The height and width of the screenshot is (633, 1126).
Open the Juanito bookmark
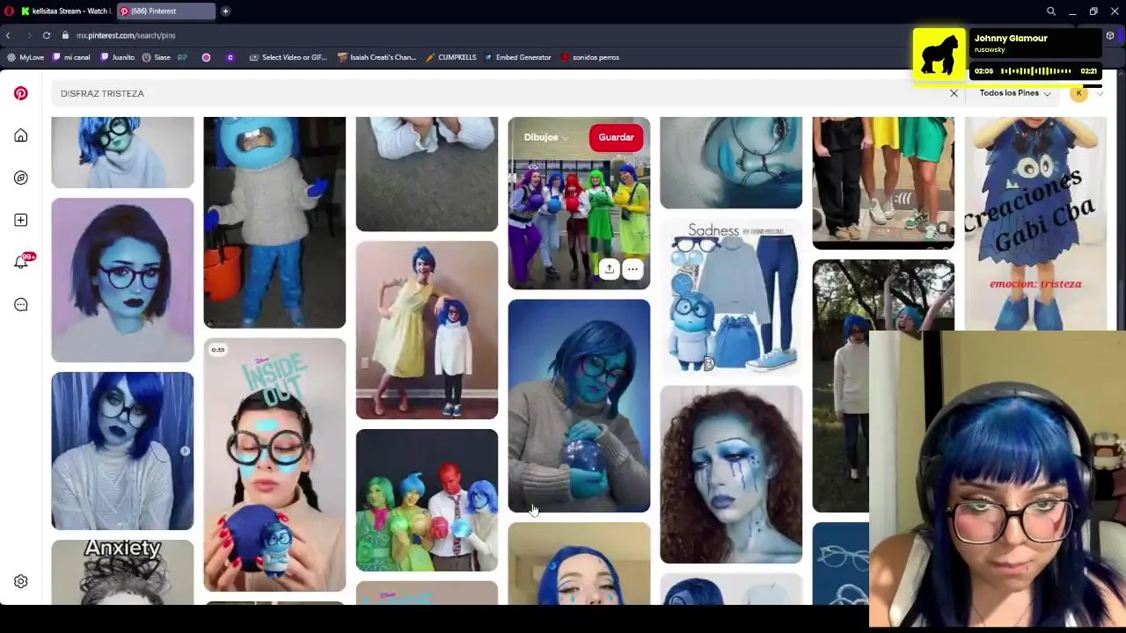coord(118,57)
